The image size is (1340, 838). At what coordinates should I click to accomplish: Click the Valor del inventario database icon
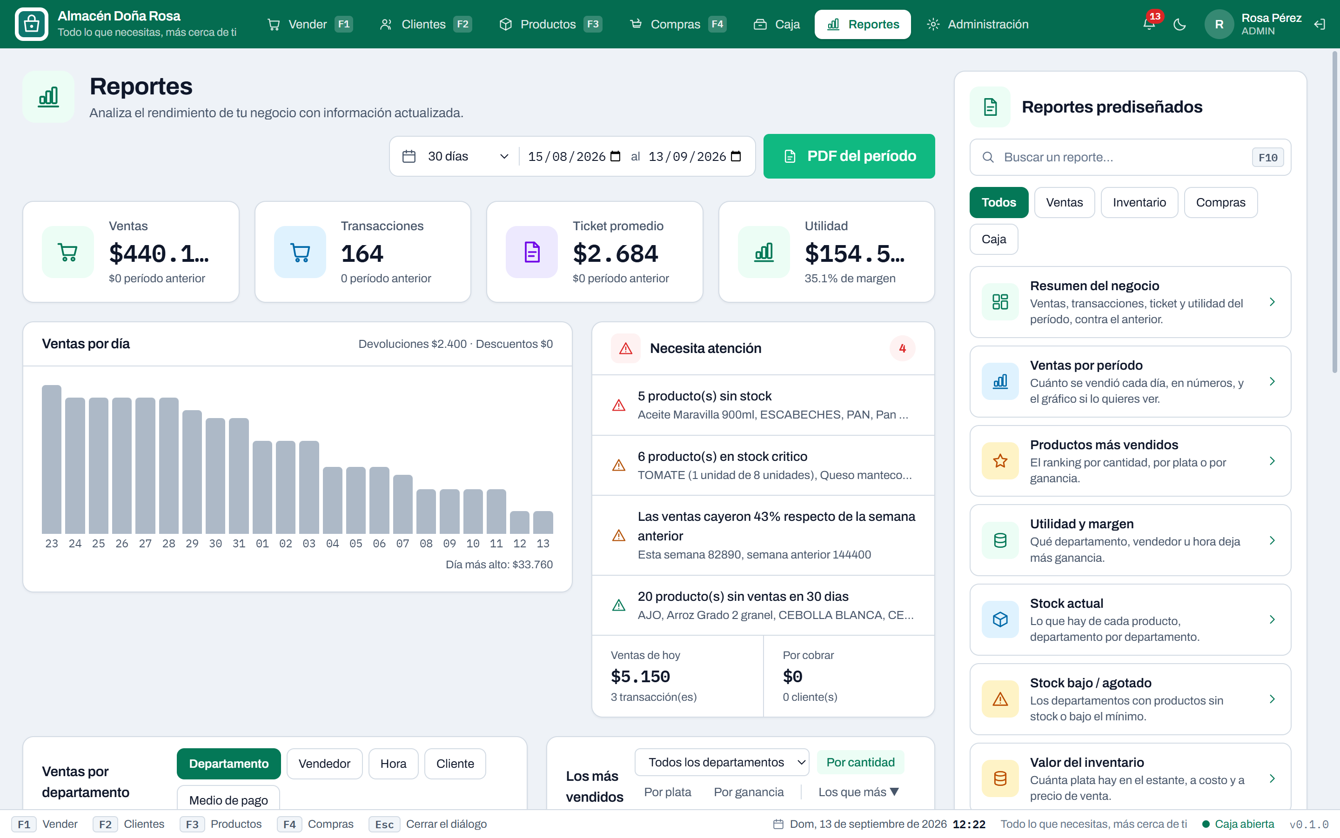[1000, 778]
